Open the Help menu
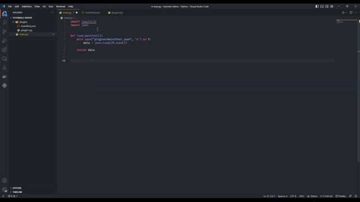This screenshot has height=202, width=360. [x=70, y=6]
